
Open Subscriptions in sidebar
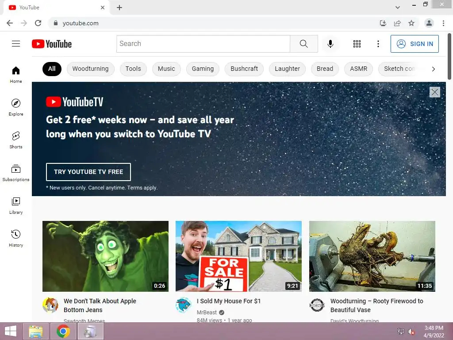click(x=16, y=173)
